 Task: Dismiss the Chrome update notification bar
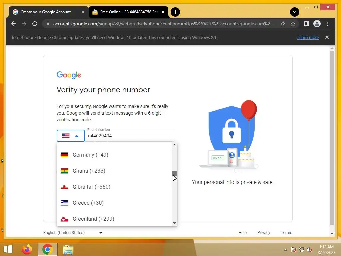pyautogui.click(x=327, y=37)
